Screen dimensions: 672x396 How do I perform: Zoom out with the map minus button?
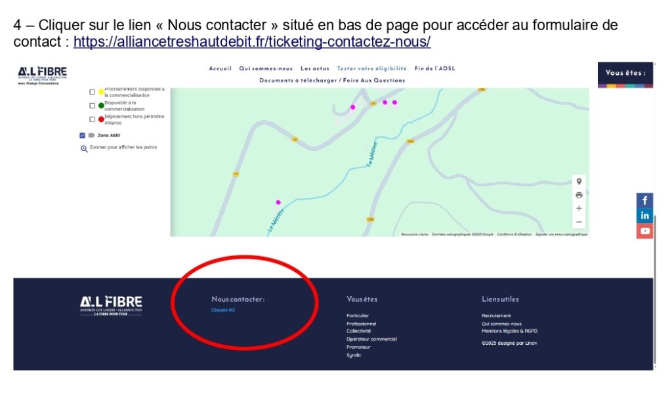tap(579, 222)
